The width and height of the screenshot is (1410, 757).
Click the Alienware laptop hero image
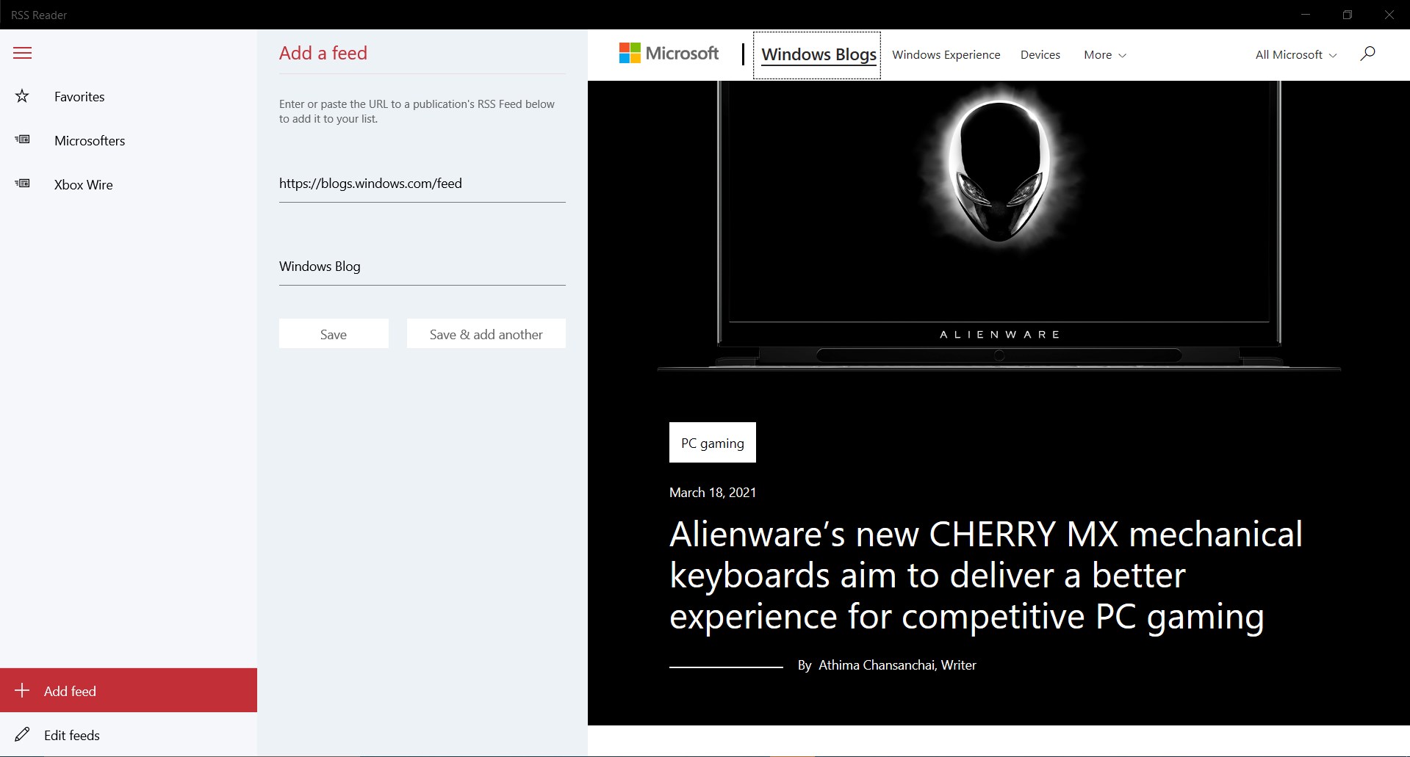pyautogui.click(x=999, y=226)
